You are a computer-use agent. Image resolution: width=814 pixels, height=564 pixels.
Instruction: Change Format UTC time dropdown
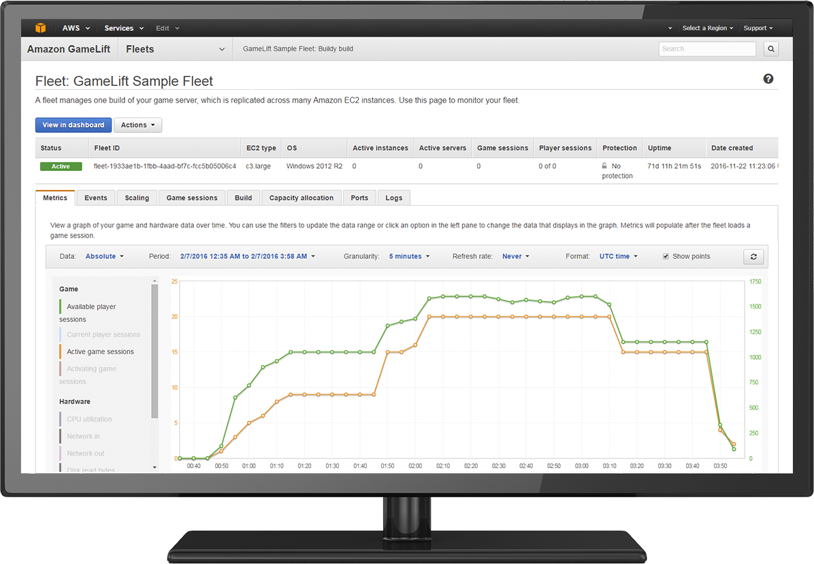(618, 256)
